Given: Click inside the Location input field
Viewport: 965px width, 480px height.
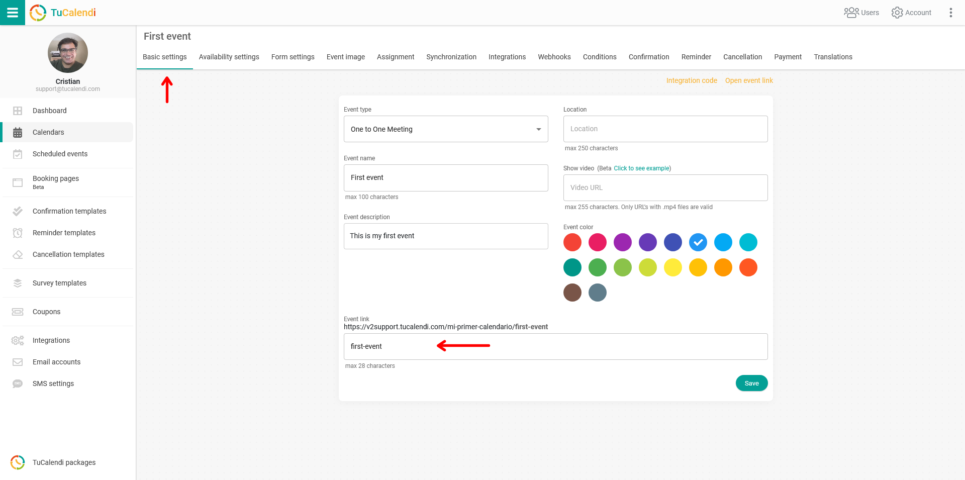Looking at the screenshot, I should pyautogui.click(x=665, y=129).
